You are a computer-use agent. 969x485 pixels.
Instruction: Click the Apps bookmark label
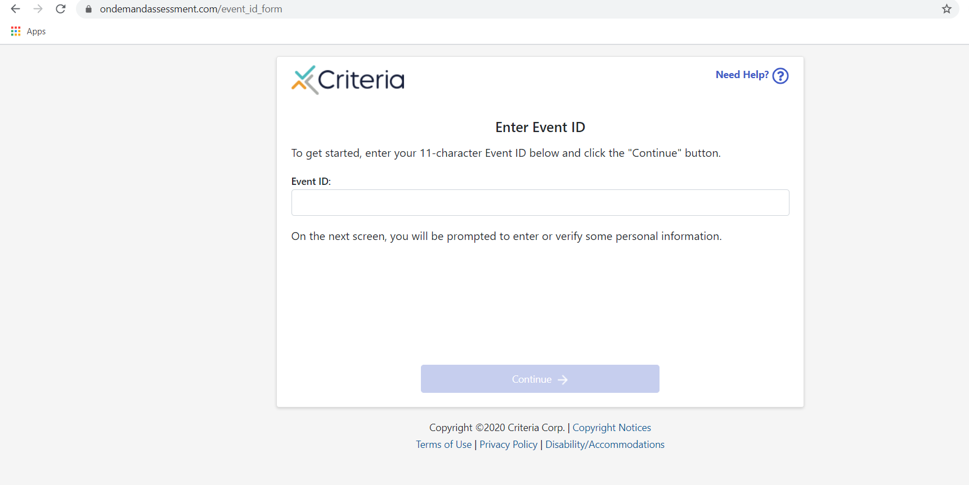point(36,31)
